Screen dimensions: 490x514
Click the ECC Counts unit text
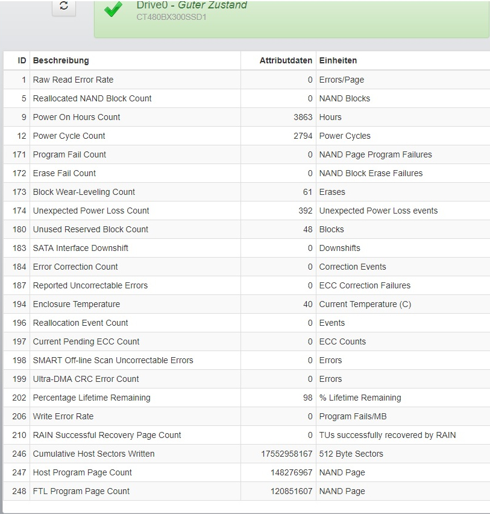point(342,341)
